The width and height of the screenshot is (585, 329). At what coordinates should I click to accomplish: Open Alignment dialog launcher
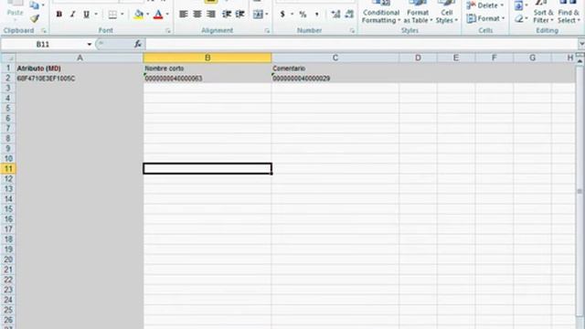(x=267, y=30)
